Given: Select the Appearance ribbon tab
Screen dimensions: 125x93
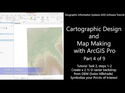Looking at the screenshot, I should click(x=29, y=16).
